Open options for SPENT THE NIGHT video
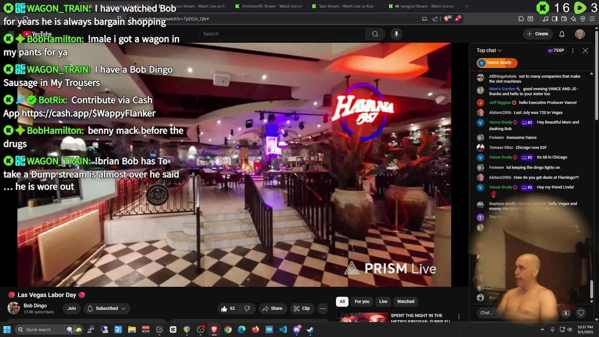Screen dimensions: 599x337 tap(459, 316)
